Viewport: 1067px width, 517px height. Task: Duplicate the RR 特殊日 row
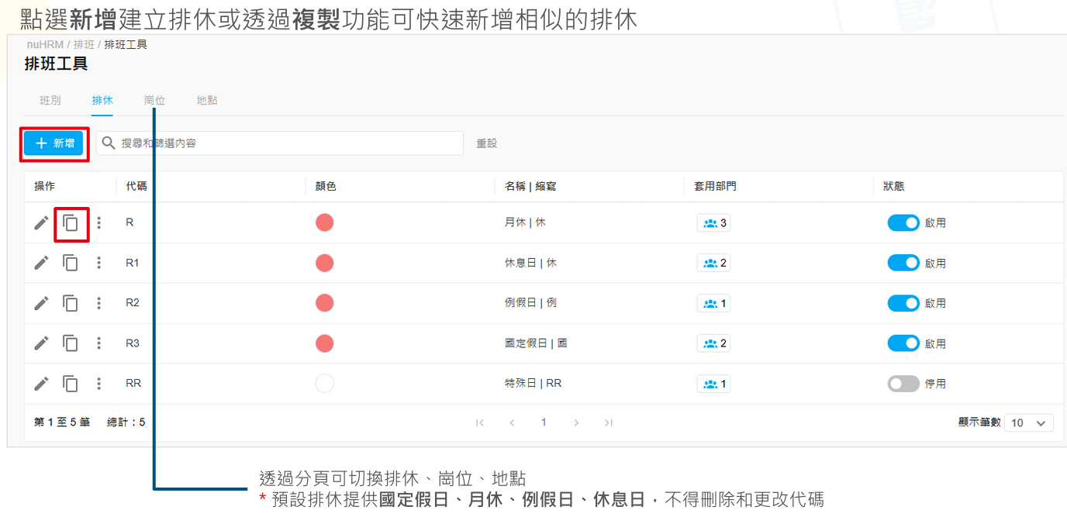(x=71, y=384)
